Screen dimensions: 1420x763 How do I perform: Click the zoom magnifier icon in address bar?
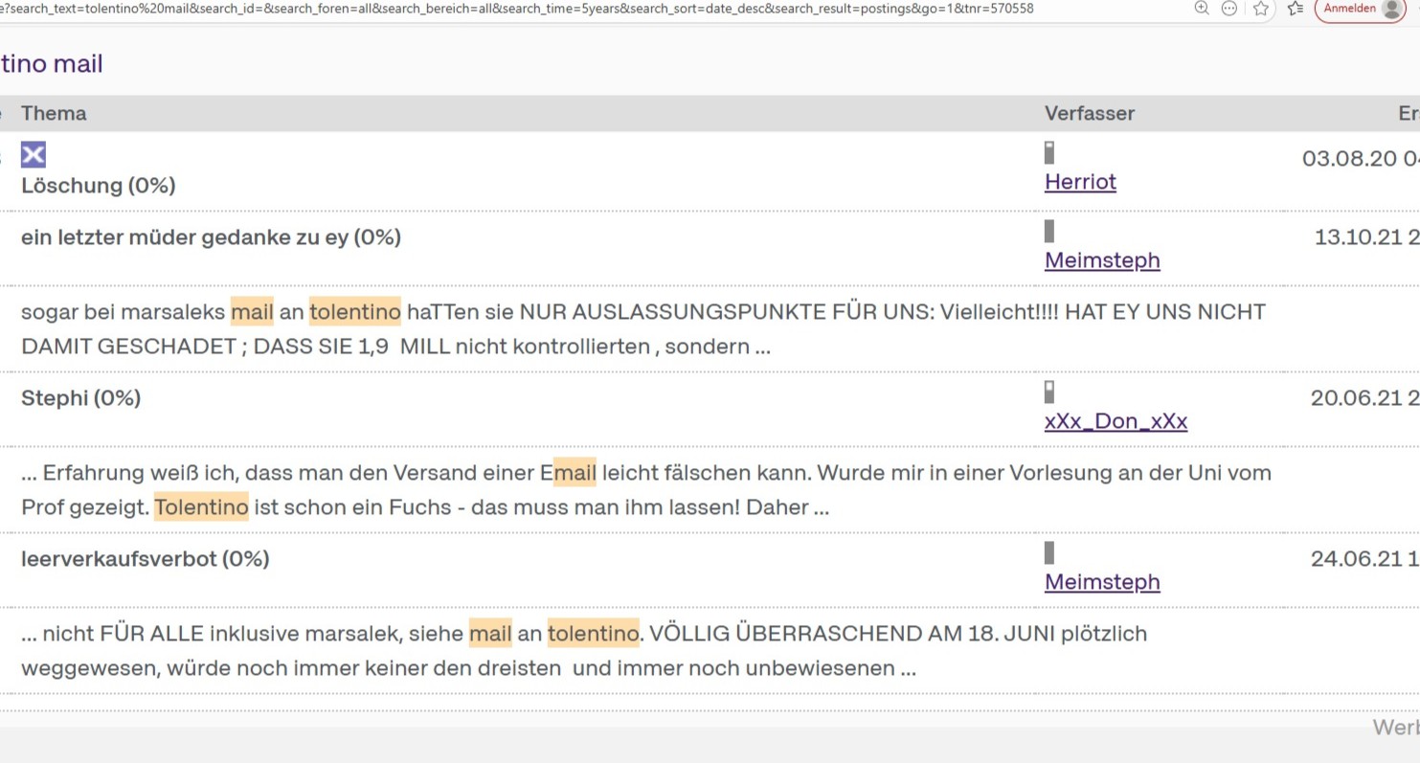click(x=1202, y=9)
